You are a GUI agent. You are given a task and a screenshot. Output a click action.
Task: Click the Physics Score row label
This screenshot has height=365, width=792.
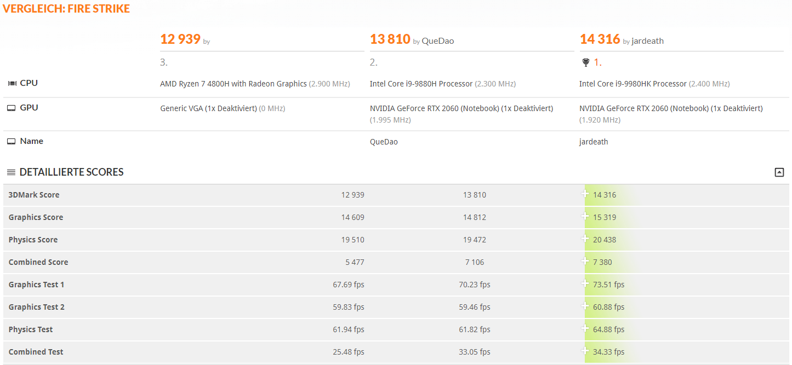(33, 240)
